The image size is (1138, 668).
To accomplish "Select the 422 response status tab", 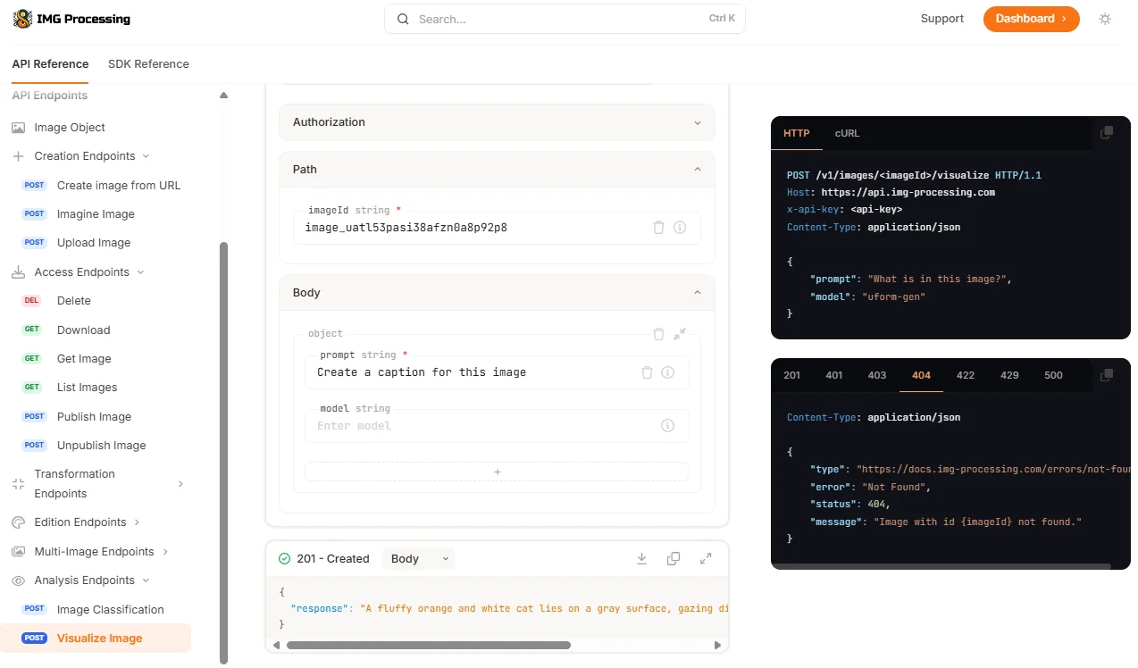I will pos(965,375).
